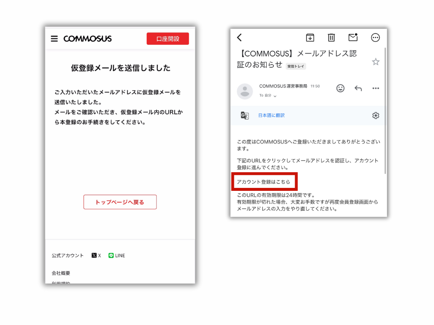The height and width of the screenshot is (325, 434).
Task: Click the 仮登録メールを送信しました heading
Action: (120, 68)
